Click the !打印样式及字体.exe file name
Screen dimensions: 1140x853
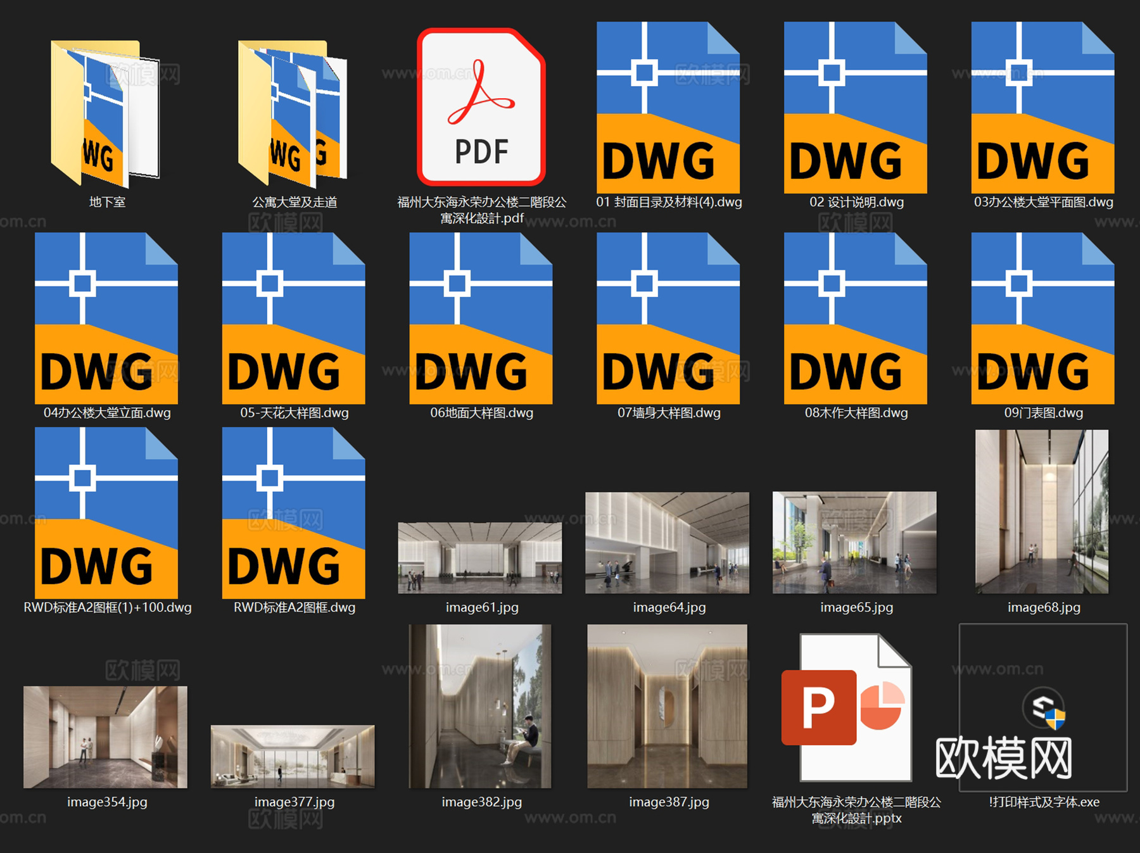[1044, 802]
